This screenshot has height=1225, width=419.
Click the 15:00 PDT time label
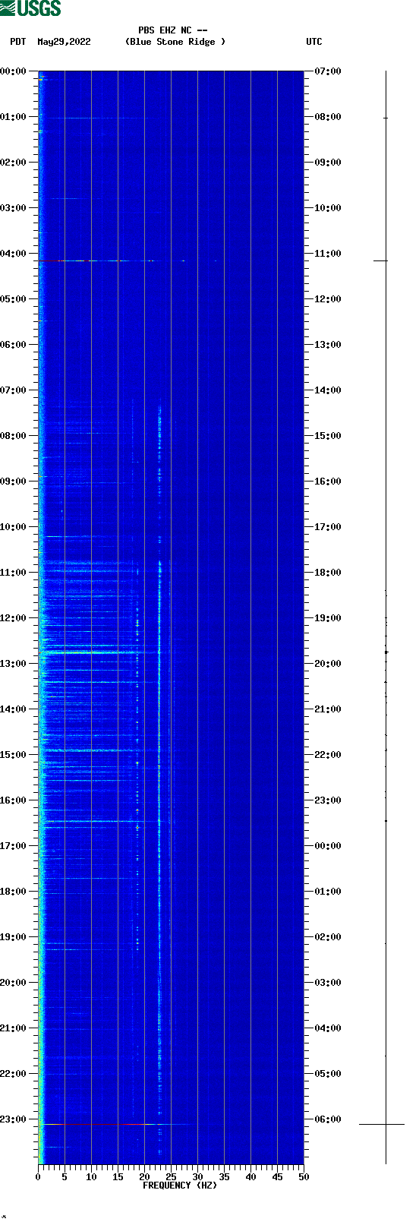pyautogui.click(x=13, y=755)
